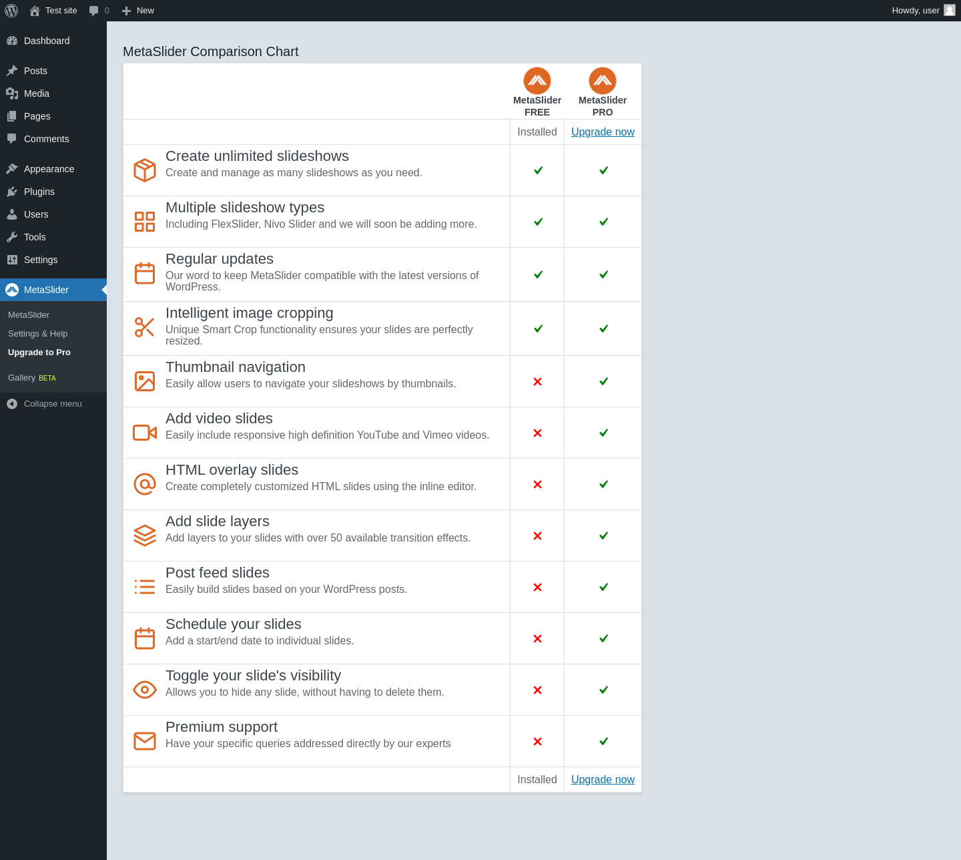Click the envelope icon for Premium support

(x=145, y=741)
